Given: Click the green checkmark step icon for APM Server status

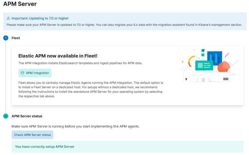Looking at the screenshot, I should point(6,116).
